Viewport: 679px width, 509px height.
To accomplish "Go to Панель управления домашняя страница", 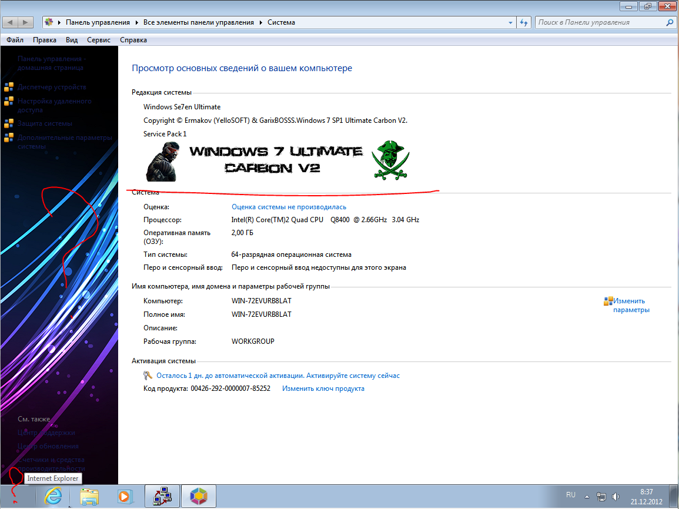I will point(52,63).
